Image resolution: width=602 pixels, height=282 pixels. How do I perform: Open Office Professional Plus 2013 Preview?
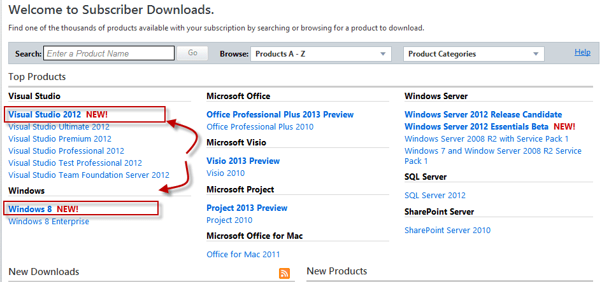click(x=280, y=115)
